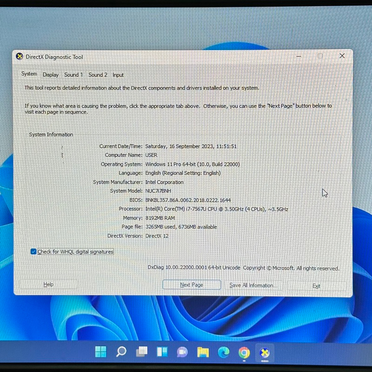Close the DirectX Diagnostic Tool window

pyautogui.click(x=342, y=56)
